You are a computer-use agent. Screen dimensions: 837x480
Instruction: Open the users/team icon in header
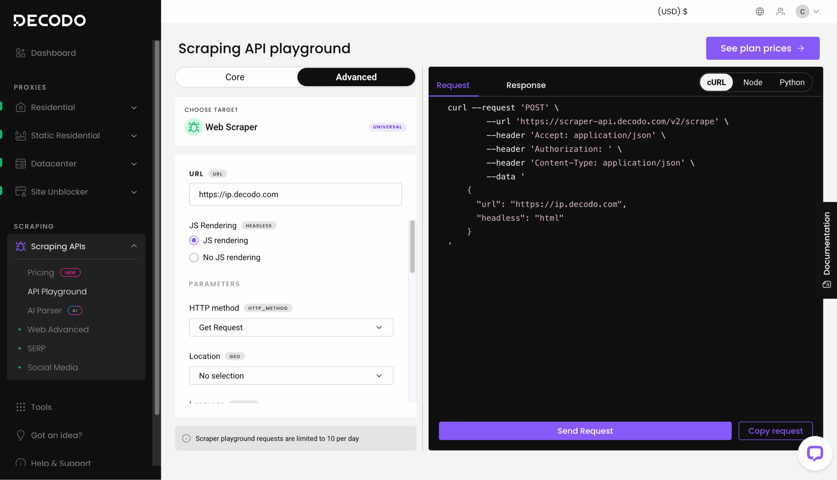781,11
